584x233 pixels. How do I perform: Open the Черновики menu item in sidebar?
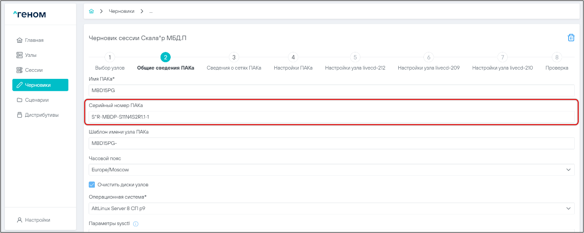click(40, 85)
